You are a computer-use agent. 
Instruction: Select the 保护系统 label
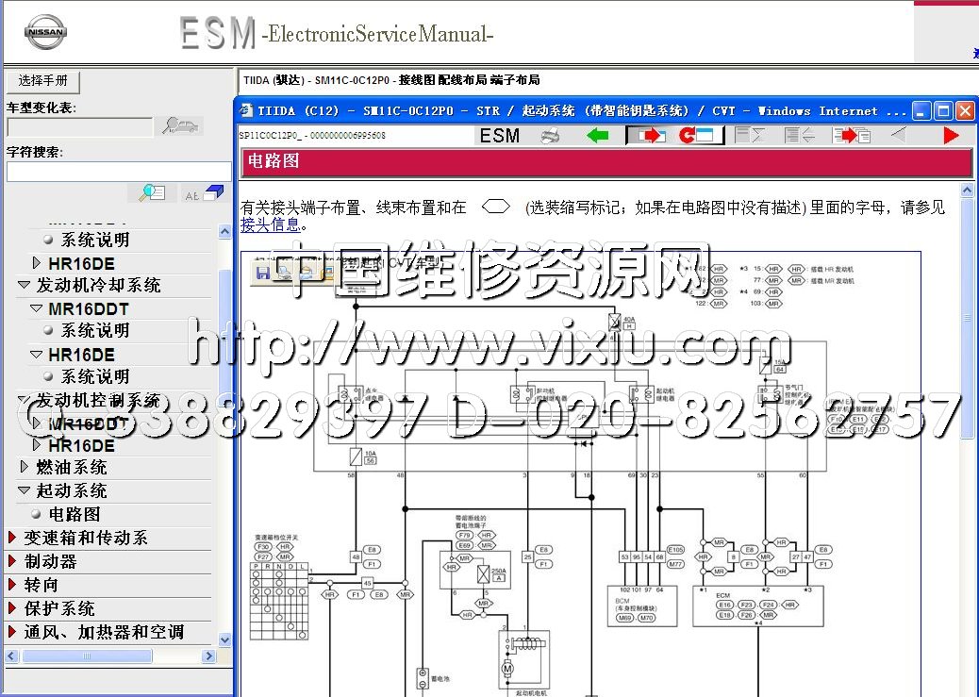[x=59, y=608]
